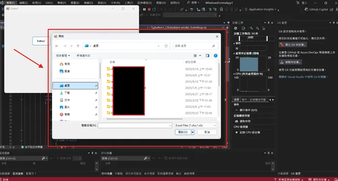This screenshot has width=338, height=181.
Task: Open the Visual Studio Git overview link
Action: tap(302, 77)
